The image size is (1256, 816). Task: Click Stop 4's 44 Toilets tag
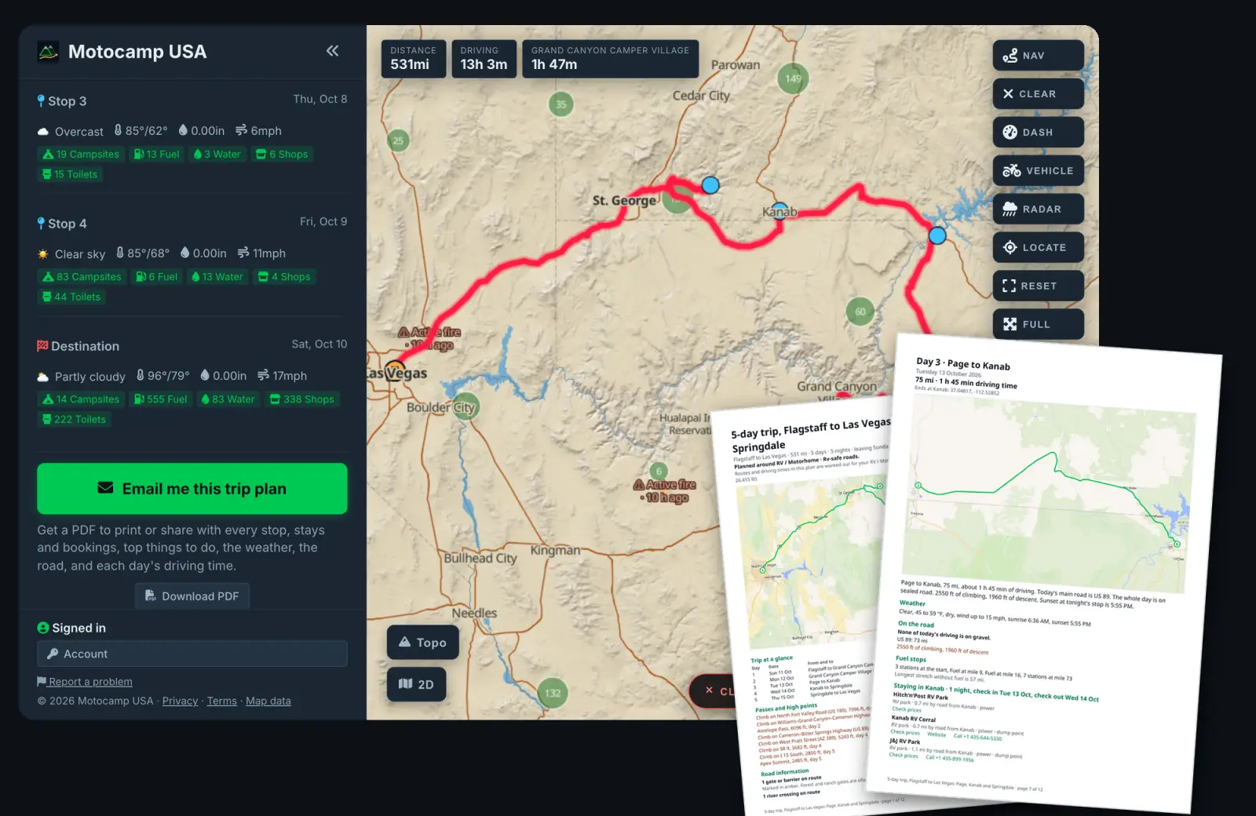(x=71, y=297)
